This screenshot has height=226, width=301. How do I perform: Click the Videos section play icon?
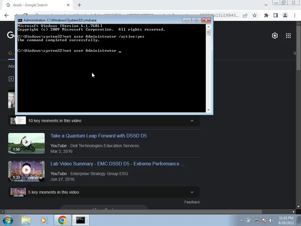pyautogui.click(x=11, y=79)
